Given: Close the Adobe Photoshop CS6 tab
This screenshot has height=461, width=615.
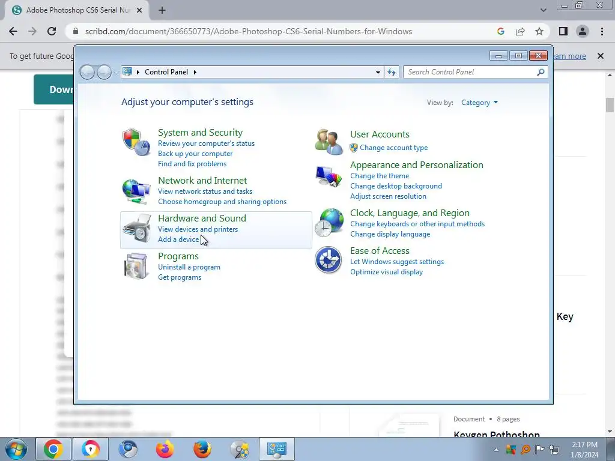Looking at the screenshot, I should (x=139, y=10).
